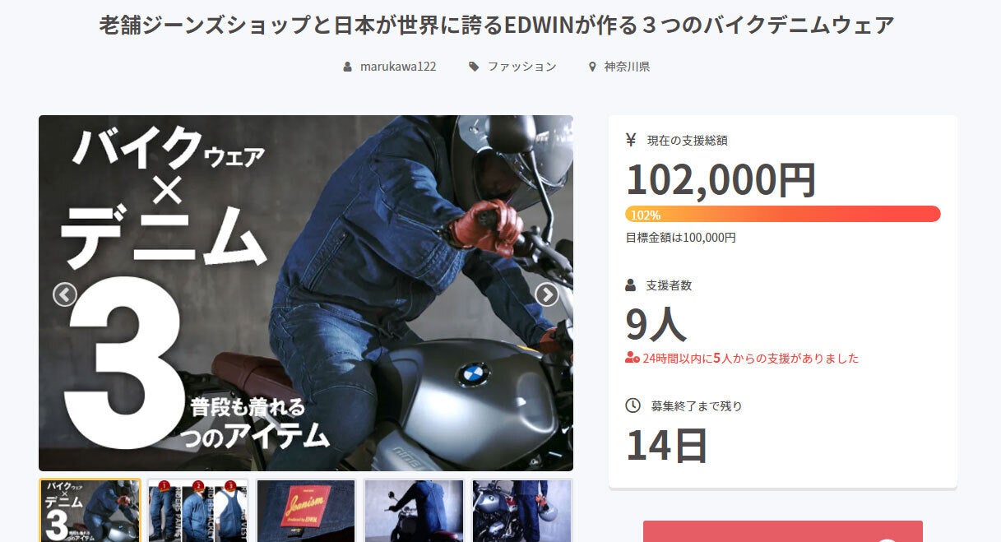Click the supporter person icon by 支援者数
Image resolution: width=1001 pixels, height=542 pixels.
[x=631, y=285]
